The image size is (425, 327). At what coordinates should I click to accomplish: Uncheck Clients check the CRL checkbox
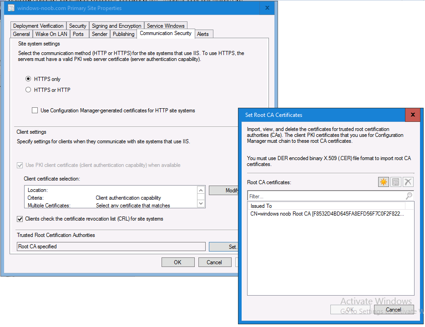click(x=20, y=219)
